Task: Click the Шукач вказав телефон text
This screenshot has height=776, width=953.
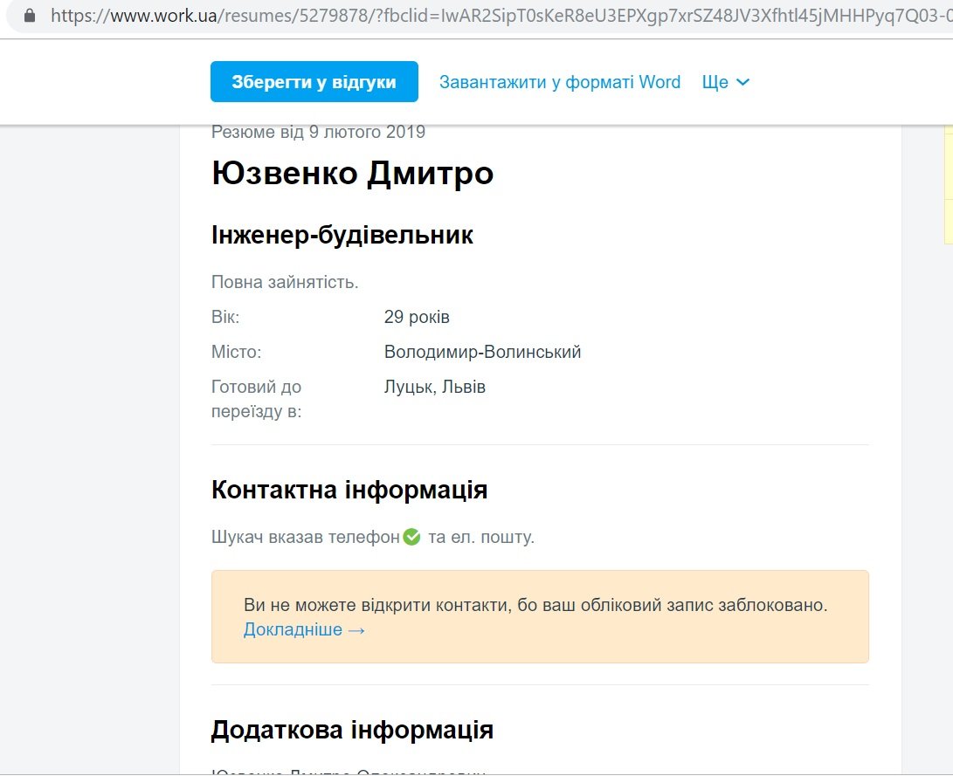Action: click(x=305, y=537)
